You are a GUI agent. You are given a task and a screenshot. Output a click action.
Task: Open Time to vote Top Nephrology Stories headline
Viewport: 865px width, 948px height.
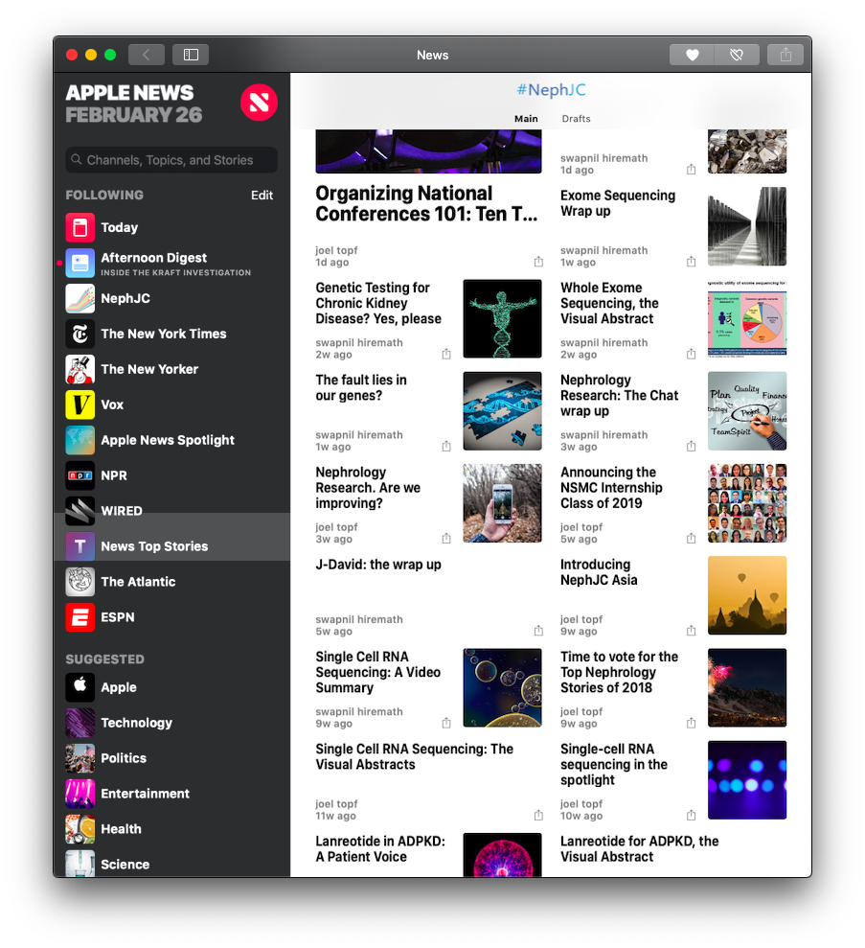pos(619,672)
